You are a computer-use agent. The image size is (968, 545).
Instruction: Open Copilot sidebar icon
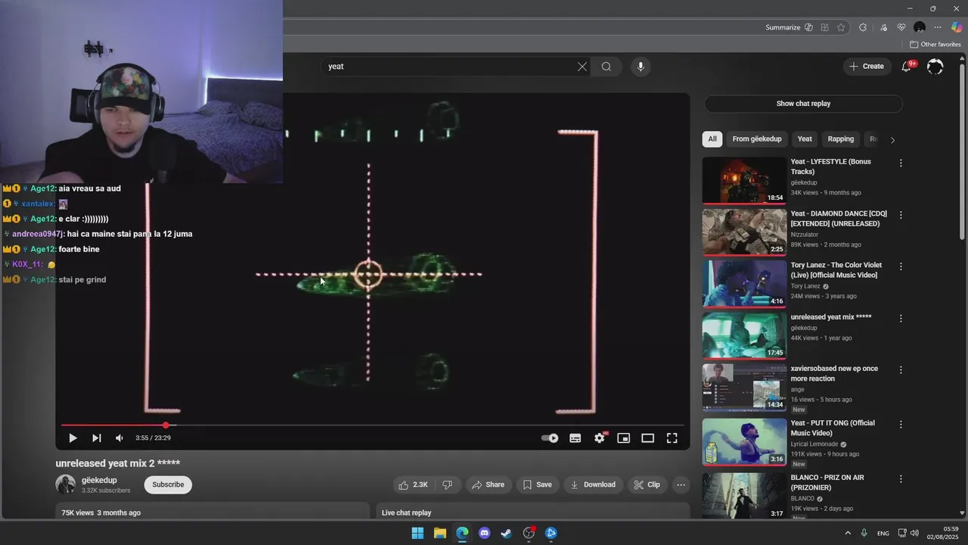click(957, 27)
